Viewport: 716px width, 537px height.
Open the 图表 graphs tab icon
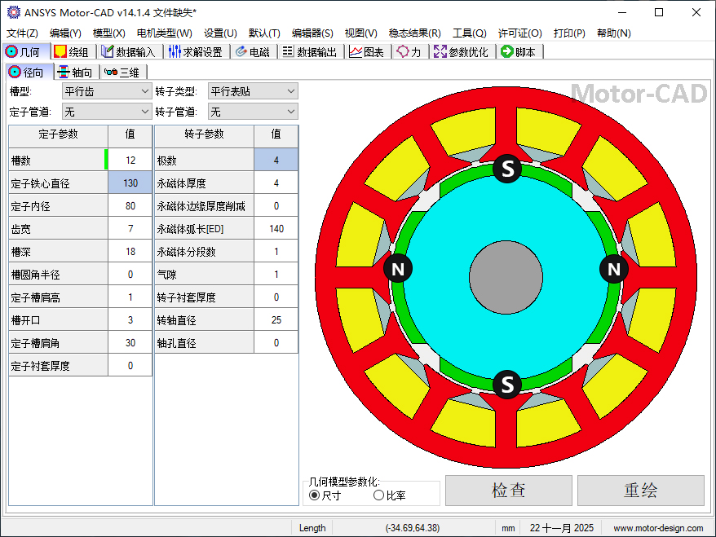point(356,51)
